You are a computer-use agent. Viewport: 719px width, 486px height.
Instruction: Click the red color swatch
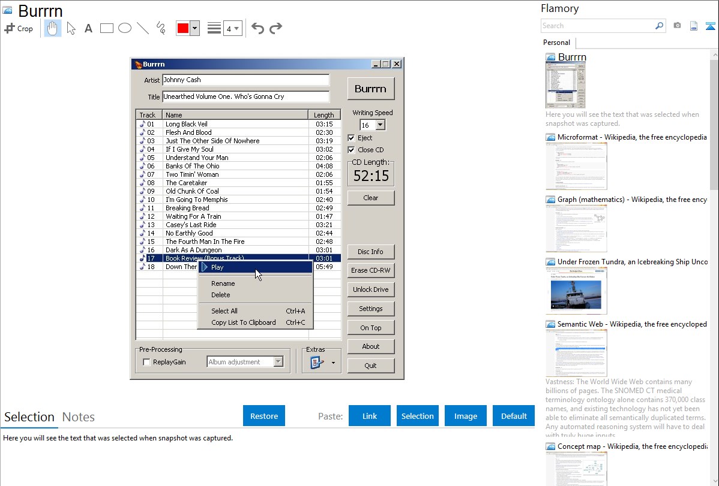[x=183, y=28]
